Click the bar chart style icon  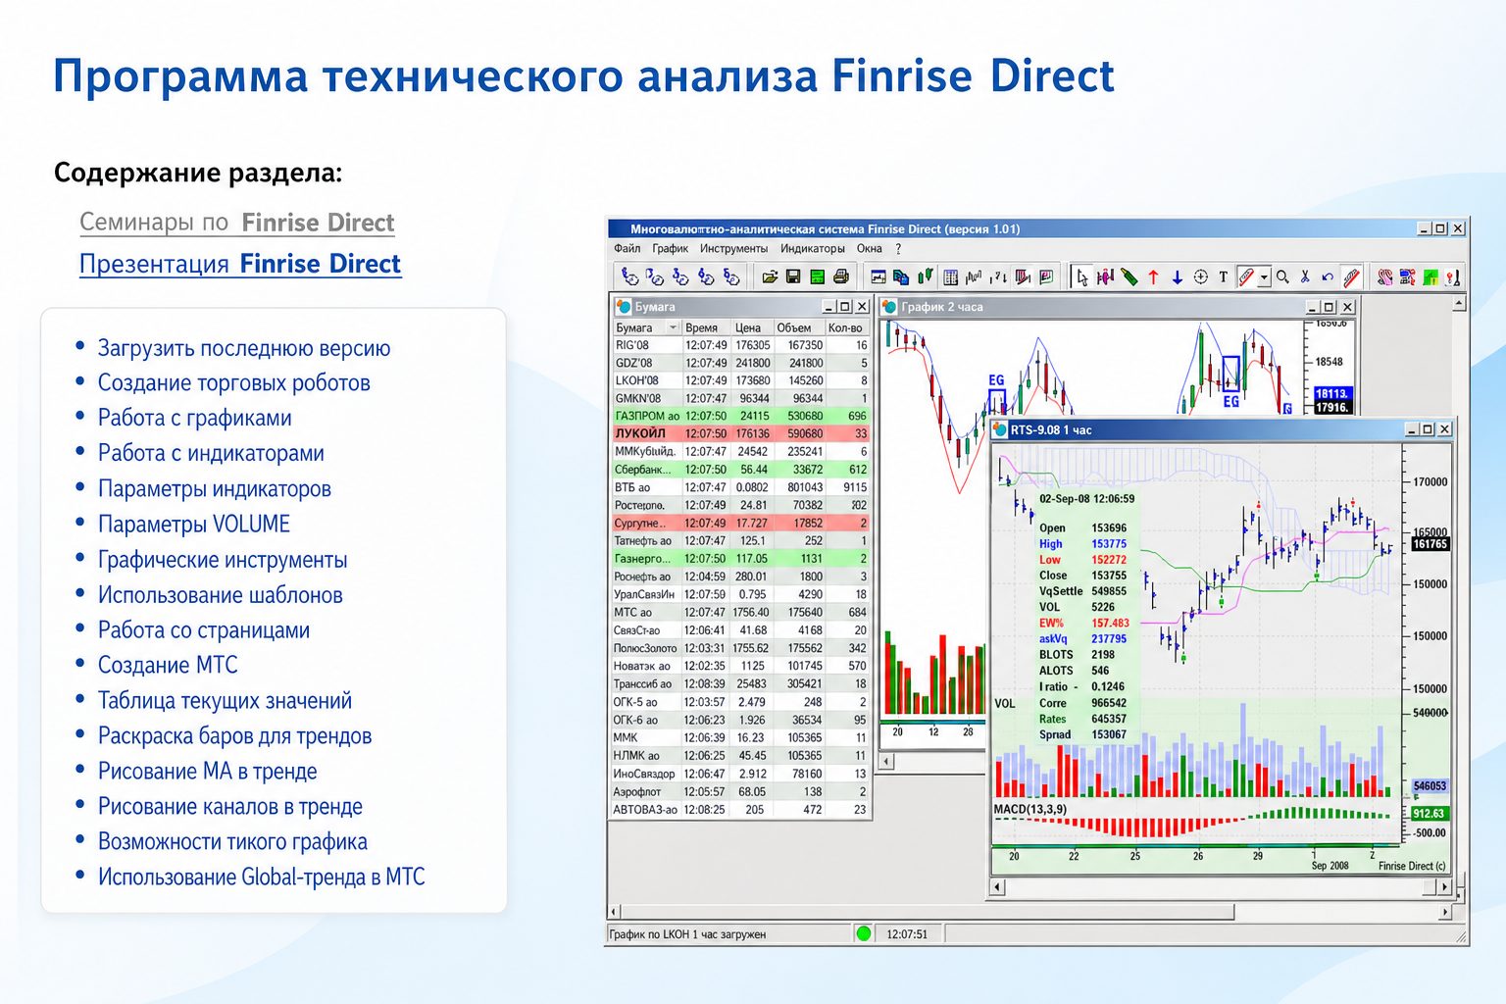[974, 277]
